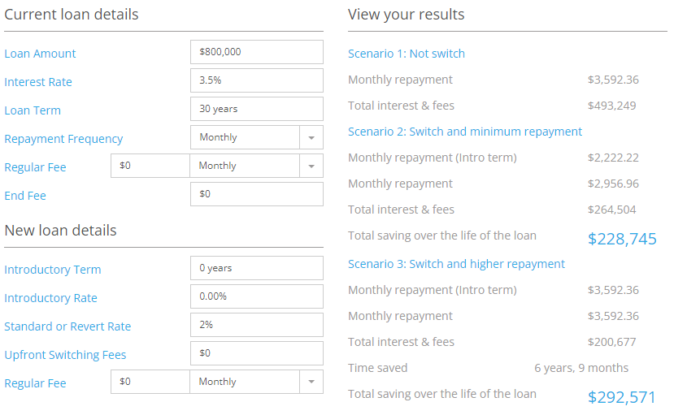This screenshot has width=674, height=415.
Task: Edit the Standard or Revert Rate field
Action: (257, 325)
